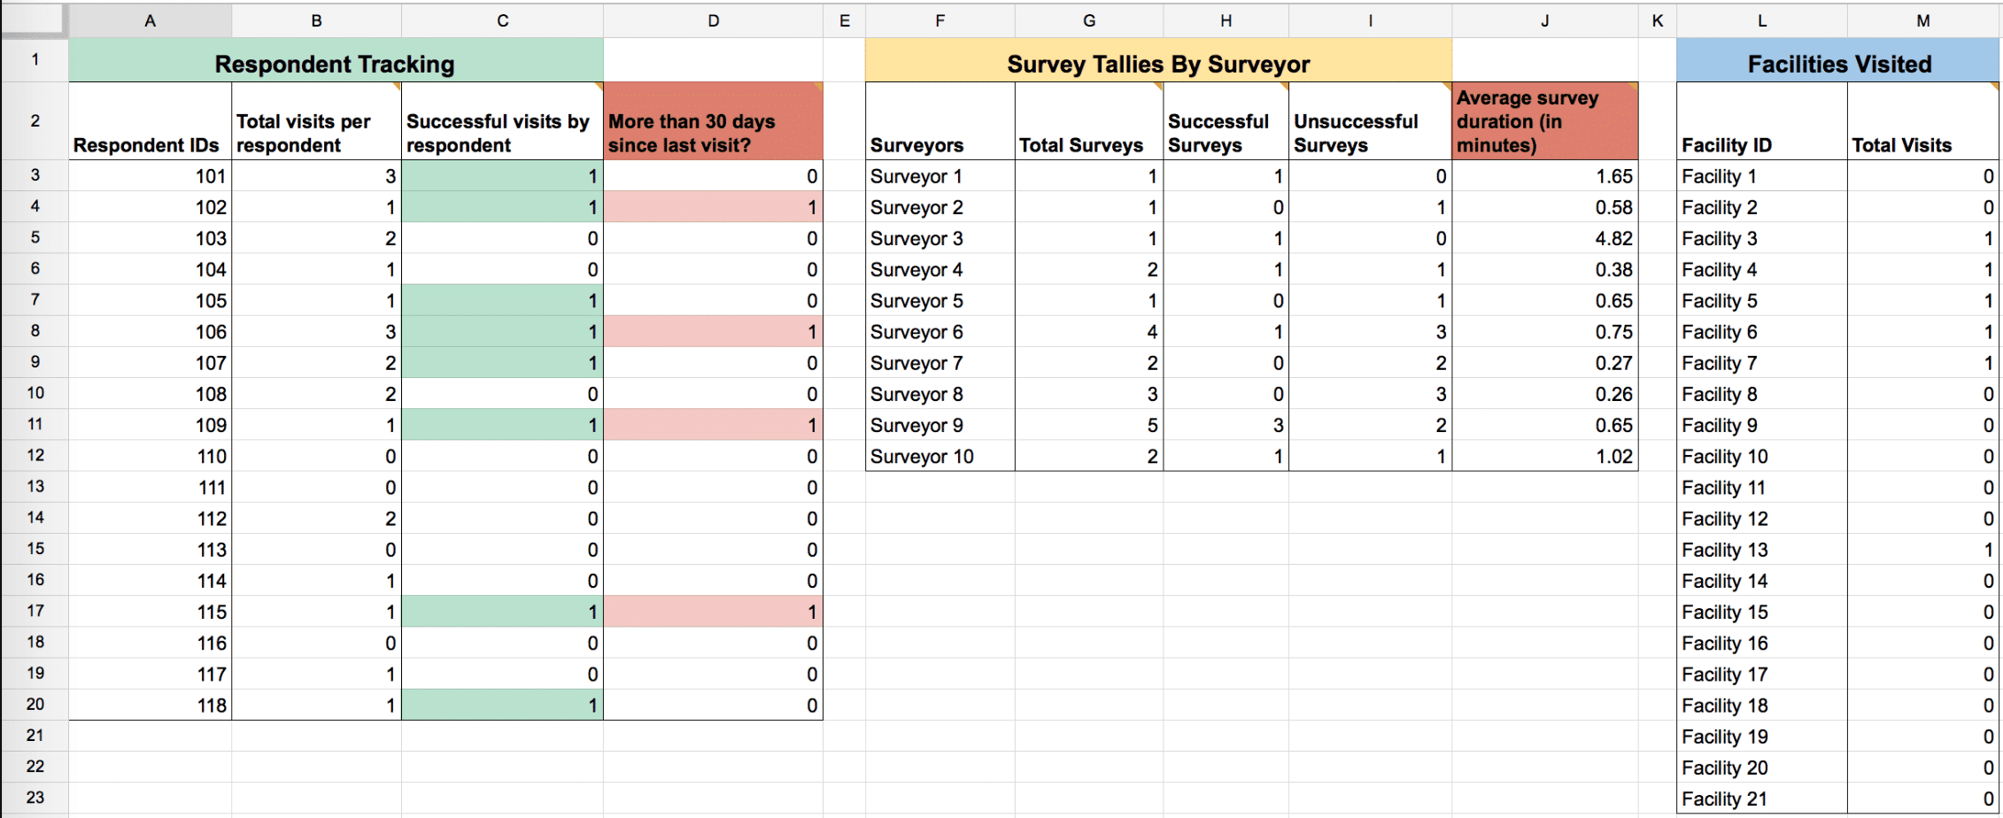Click average duration value 1.65
Image resolution: width=2003 pixels, height=818 pixels.
[x=1544, y=175]
